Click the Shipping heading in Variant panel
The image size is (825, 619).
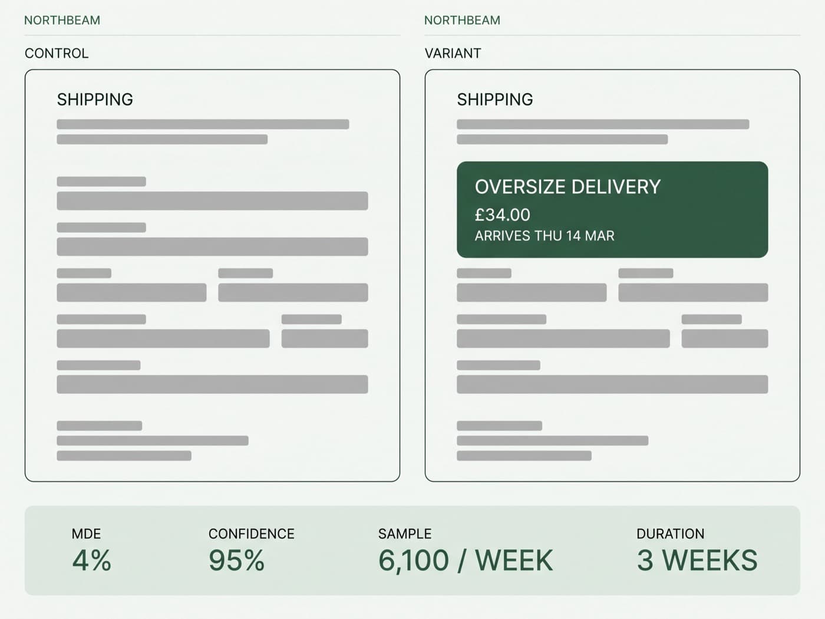point(495,99)
